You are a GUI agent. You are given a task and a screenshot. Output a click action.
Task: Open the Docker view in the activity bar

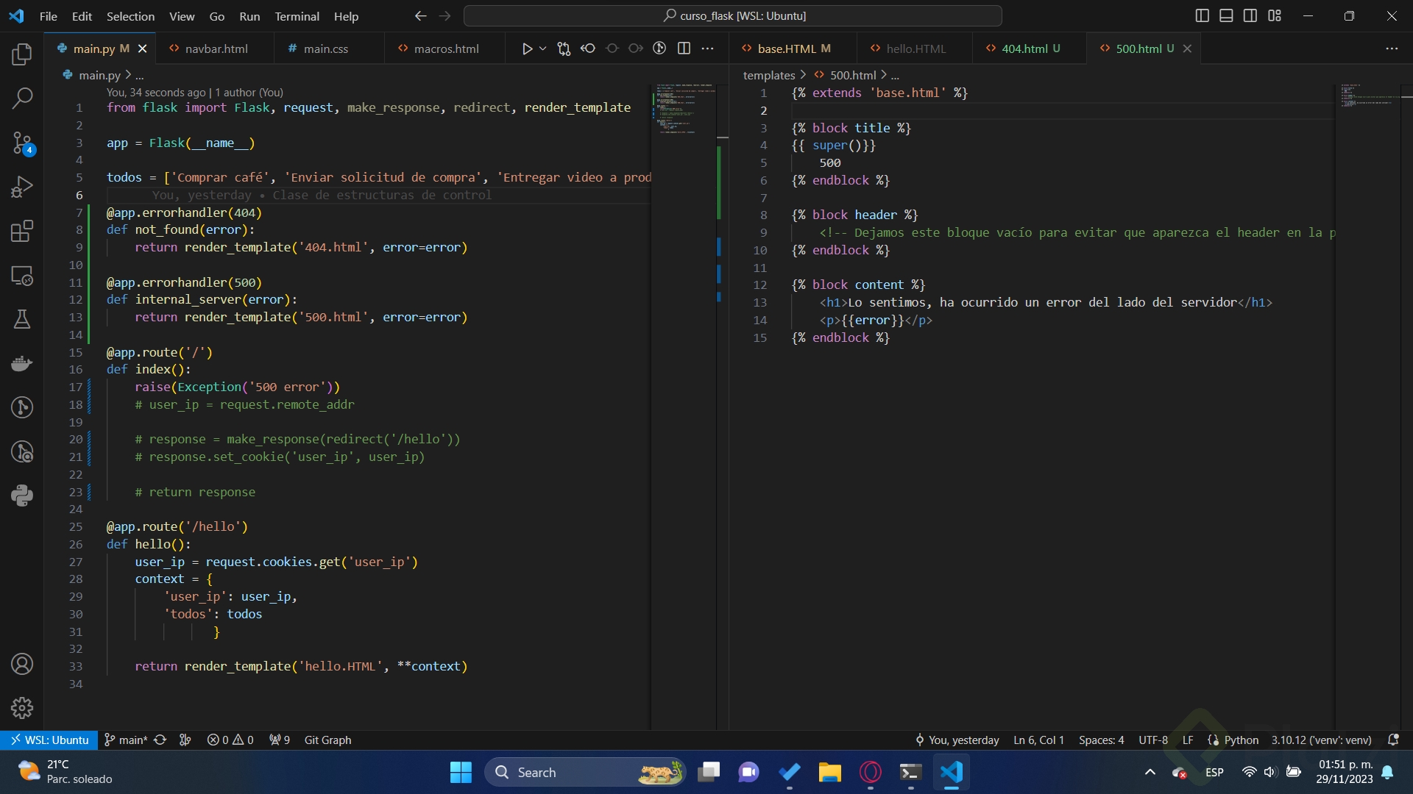coord(22,363)
